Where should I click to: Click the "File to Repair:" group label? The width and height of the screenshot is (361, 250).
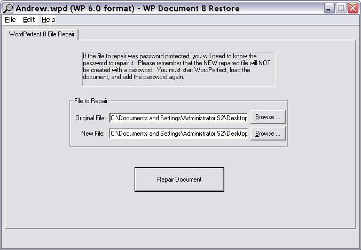coord(91,101)
